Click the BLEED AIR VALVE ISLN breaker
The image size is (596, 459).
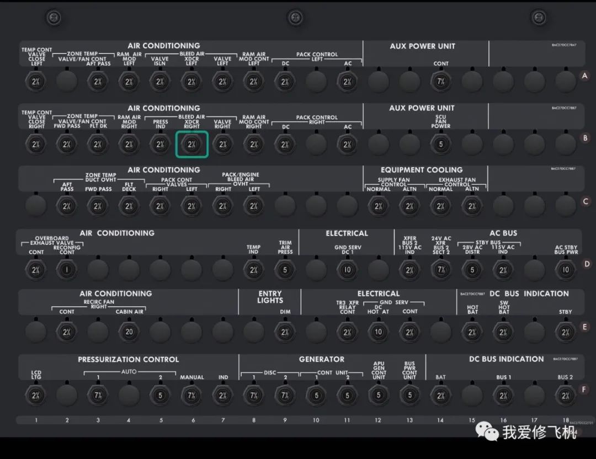[x=160, y=82]
